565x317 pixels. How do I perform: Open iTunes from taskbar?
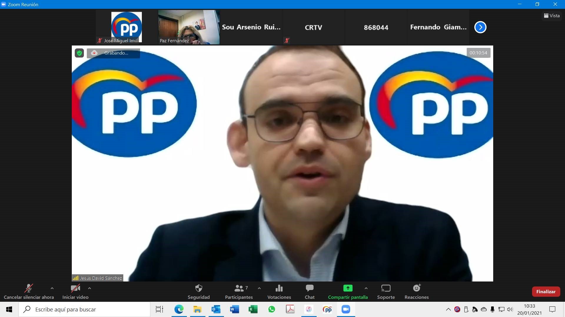click(x=309, y=309)
